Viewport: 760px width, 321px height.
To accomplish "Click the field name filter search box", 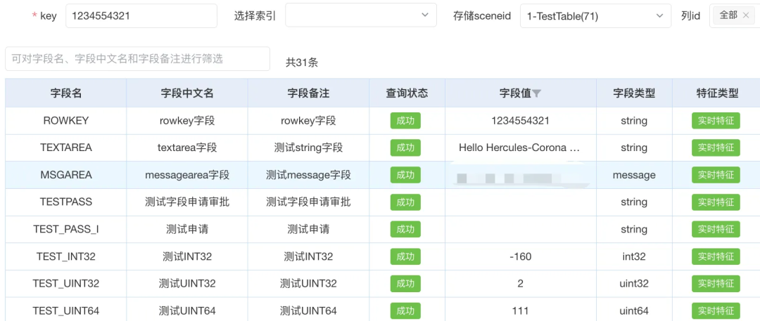I will [x=137, y=59].
